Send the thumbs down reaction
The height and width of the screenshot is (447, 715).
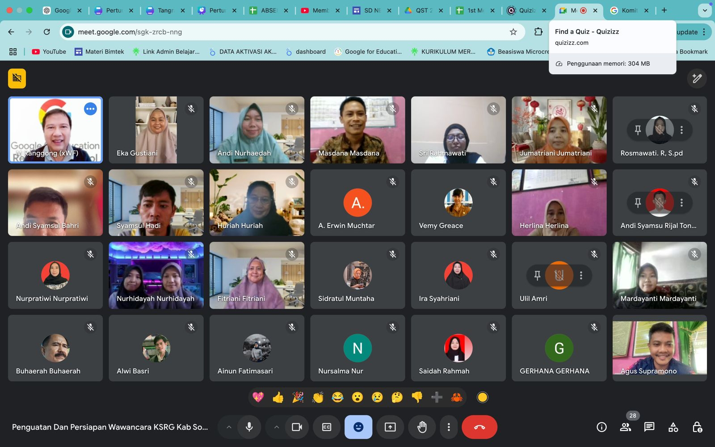[417, 397]
